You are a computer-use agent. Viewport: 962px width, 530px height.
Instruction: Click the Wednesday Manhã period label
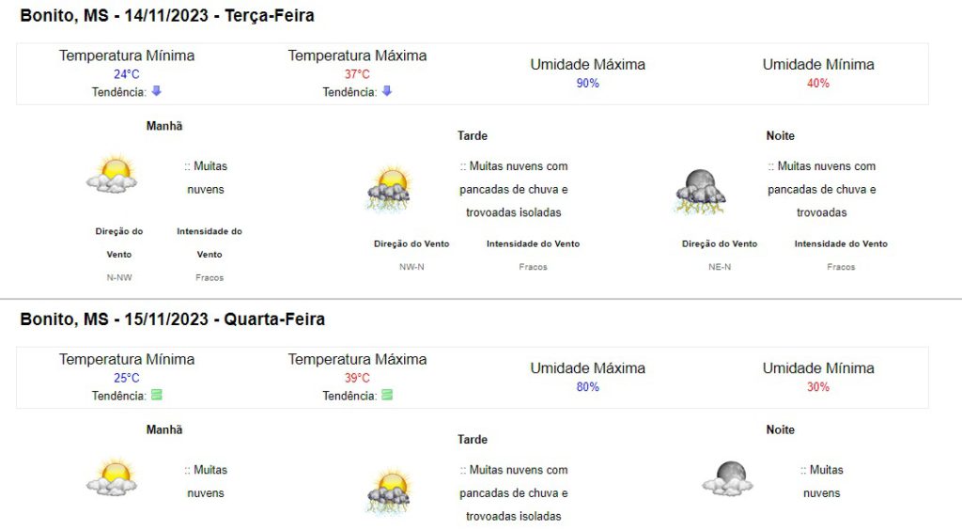pos(164,429)
